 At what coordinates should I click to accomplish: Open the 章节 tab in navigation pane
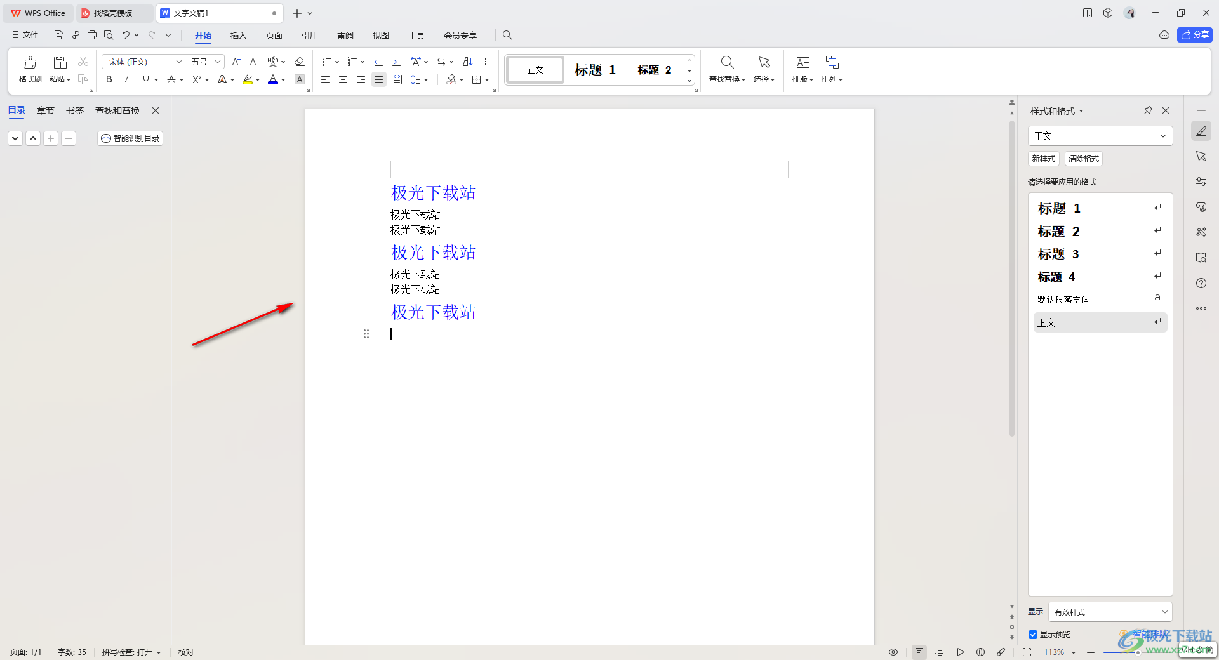(45, 110)
